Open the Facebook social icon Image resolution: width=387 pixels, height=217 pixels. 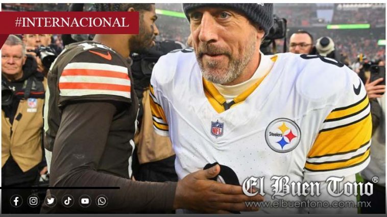pos(16,201)
